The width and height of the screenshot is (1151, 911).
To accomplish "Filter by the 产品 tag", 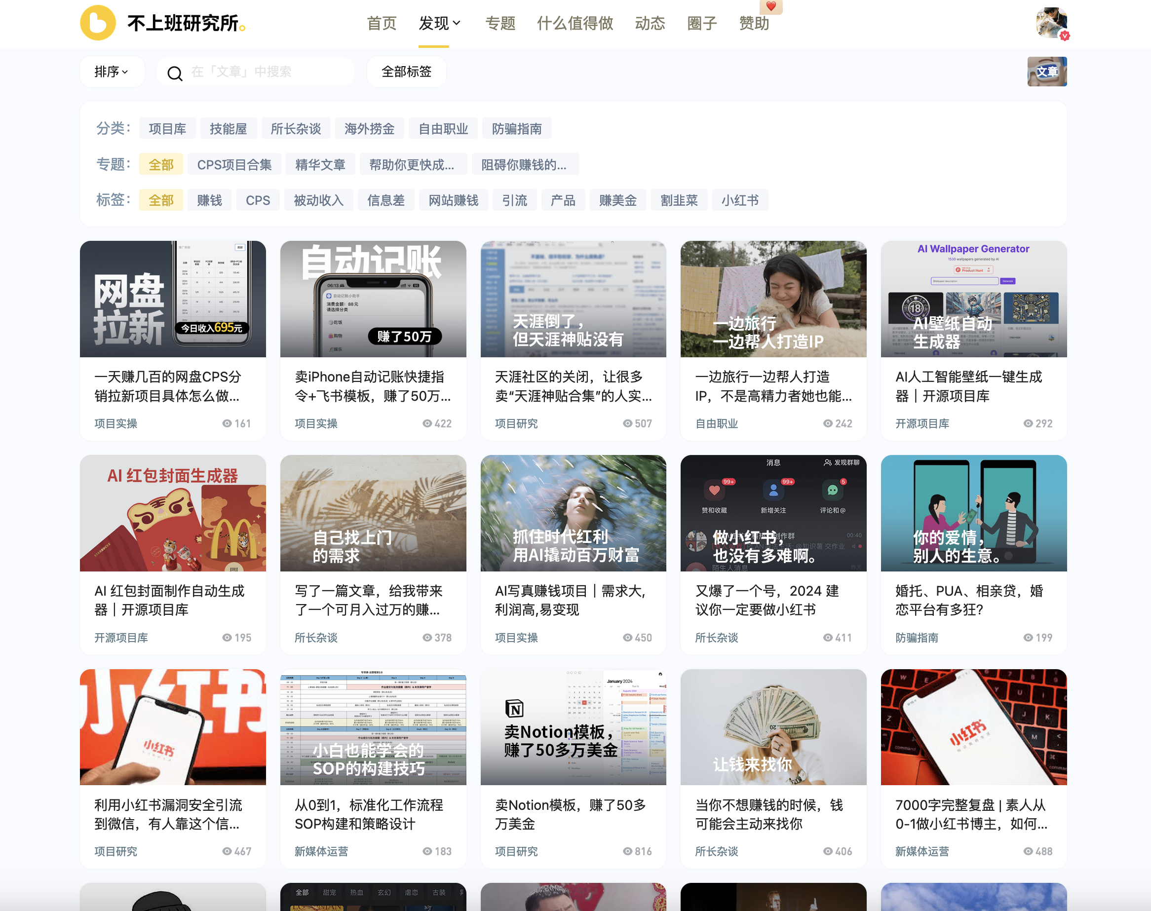I will coord(563,200).
